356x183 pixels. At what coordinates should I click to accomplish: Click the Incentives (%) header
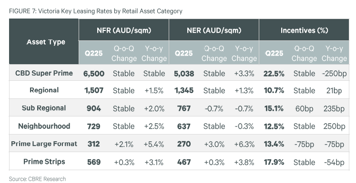pyautogui.click(x=304, y=30)
